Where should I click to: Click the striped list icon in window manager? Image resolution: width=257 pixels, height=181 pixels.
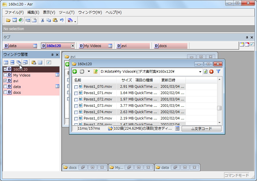(x=40, y=62)
